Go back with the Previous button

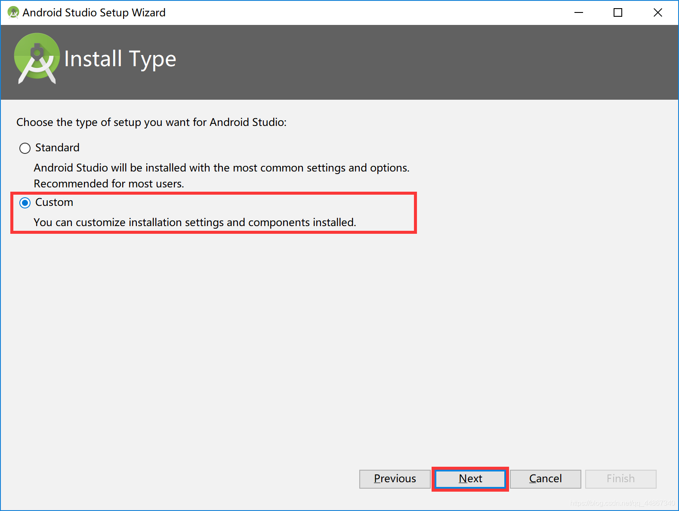[395, 479]
